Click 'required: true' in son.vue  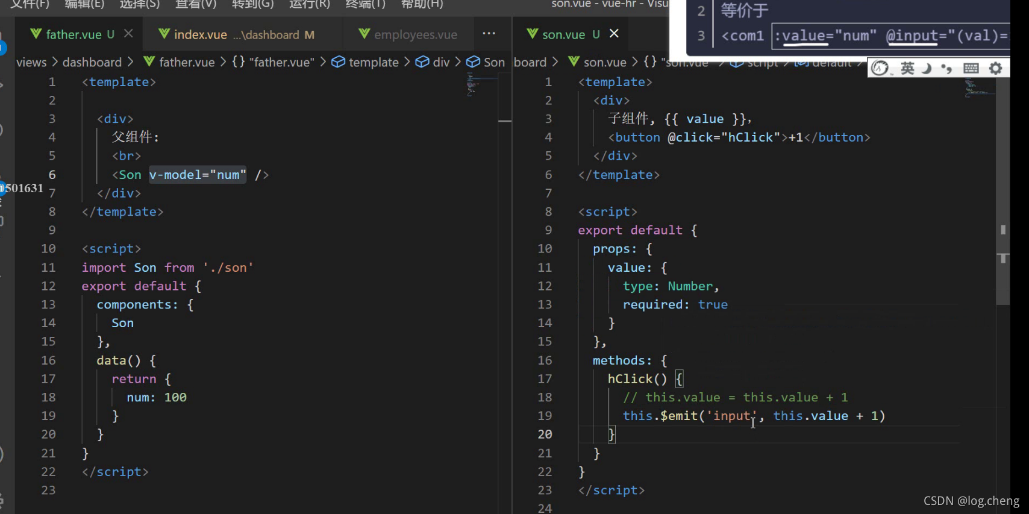(x=675, y=305)
